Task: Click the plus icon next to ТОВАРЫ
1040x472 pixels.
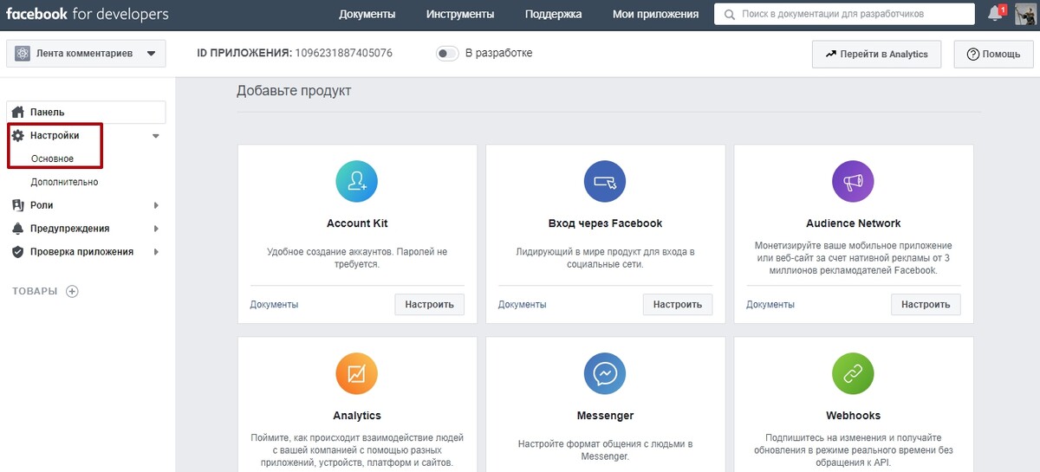Action: pos(73,291)
